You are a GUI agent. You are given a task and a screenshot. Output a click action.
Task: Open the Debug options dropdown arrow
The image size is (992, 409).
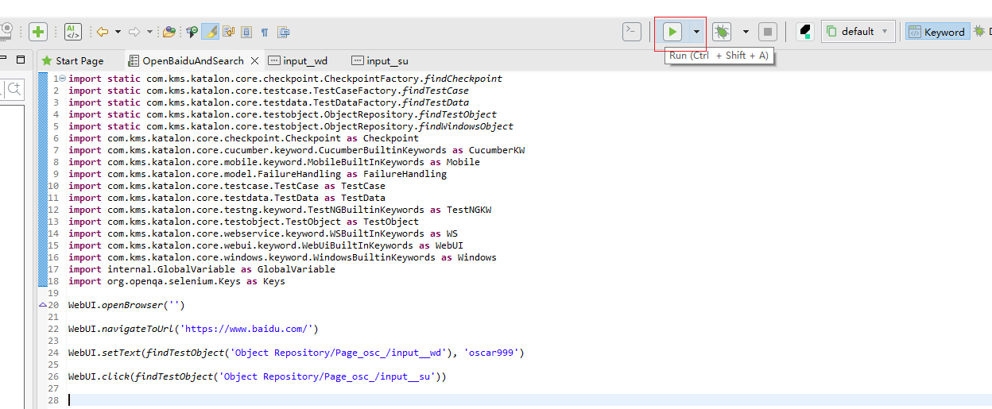pos(746,32)
